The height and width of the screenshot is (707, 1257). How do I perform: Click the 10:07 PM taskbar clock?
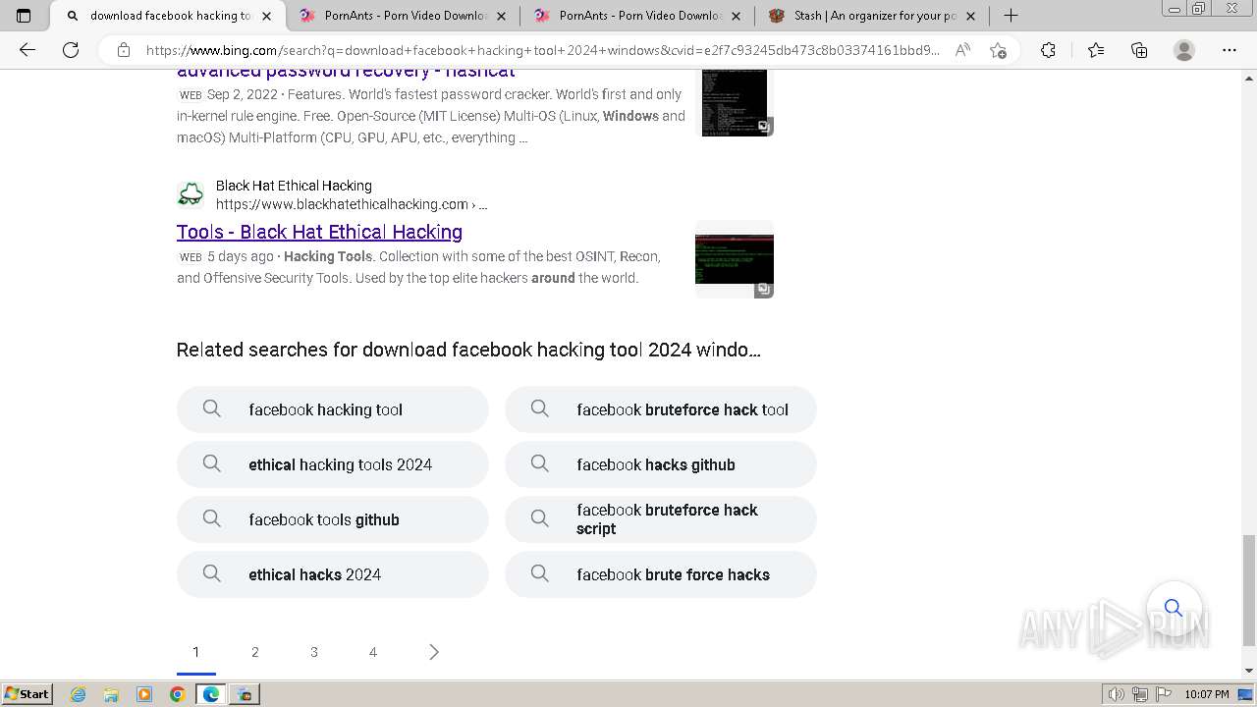click(1207, 694)
